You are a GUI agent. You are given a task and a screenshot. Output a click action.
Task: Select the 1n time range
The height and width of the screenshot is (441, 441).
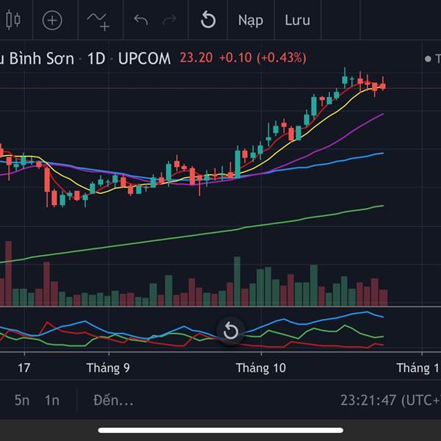pos(52,400)
